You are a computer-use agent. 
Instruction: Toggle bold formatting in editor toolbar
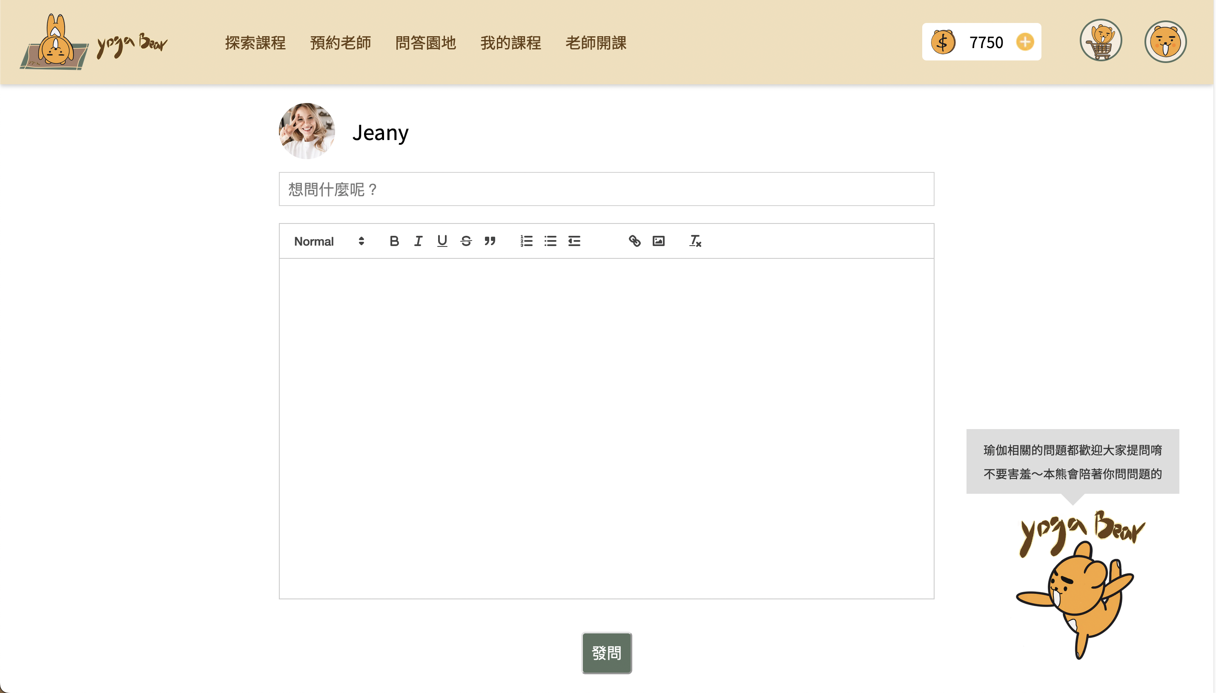click(x=394, y=241)
